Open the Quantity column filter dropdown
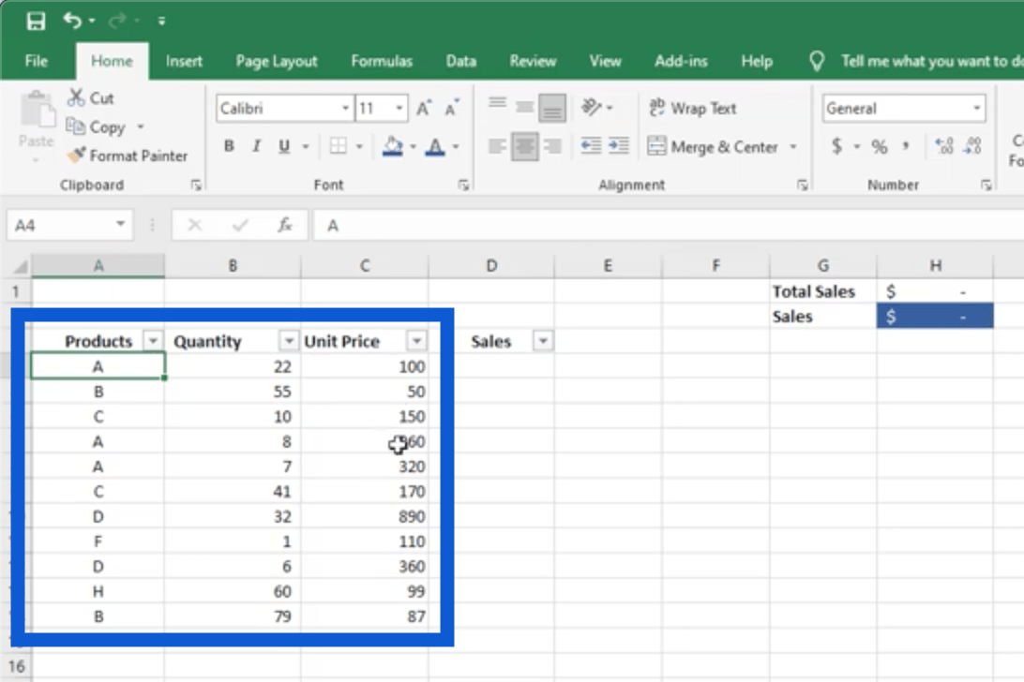Screen dimensions: 1024x682 point(288,341)
